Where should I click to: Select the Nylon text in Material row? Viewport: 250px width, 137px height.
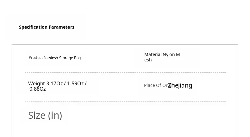pos(169,54)
